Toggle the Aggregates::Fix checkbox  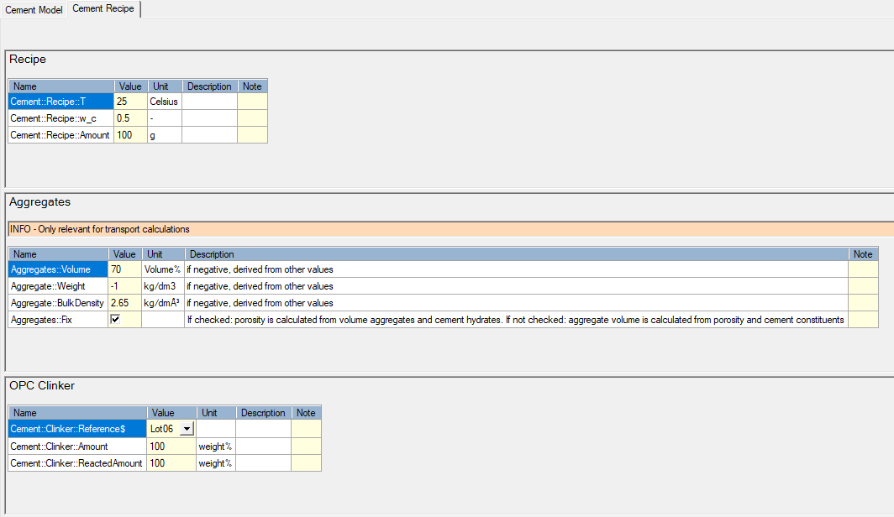tap(116, 320)
